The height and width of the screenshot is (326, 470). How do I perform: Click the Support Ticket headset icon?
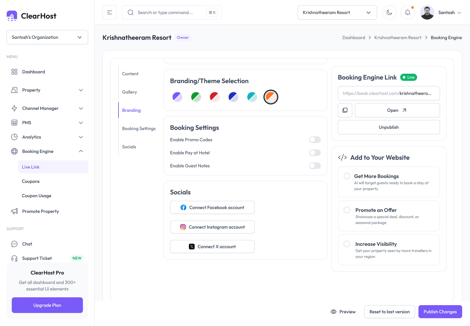[x=14, y=258]
